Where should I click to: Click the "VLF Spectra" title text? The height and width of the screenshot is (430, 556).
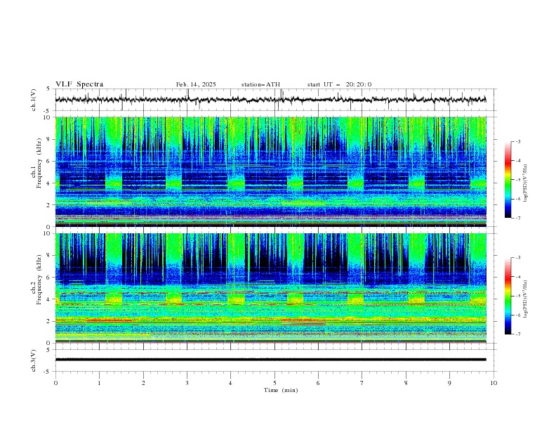coord(79,84)
